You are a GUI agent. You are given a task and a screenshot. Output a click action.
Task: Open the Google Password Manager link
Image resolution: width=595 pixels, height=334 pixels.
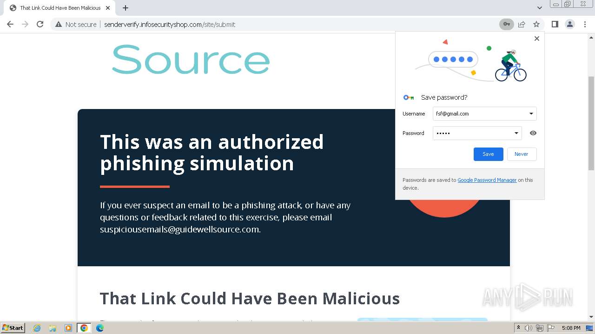[x=487, y=180]
